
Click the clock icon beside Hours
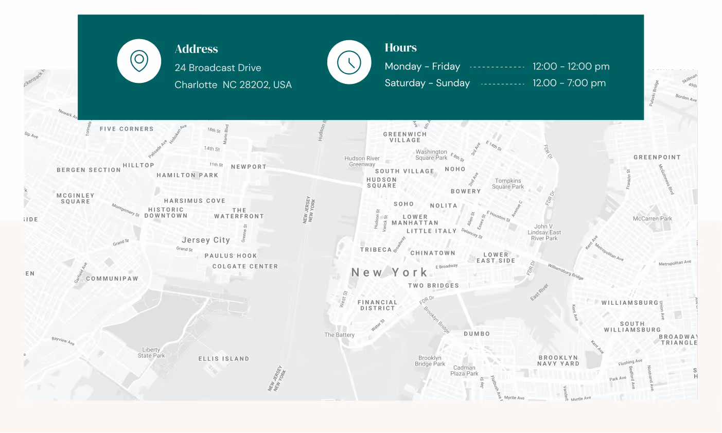[349, 62]
